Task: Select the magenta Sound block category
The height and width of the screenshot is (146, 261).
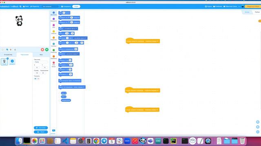Action: (53, 26)
